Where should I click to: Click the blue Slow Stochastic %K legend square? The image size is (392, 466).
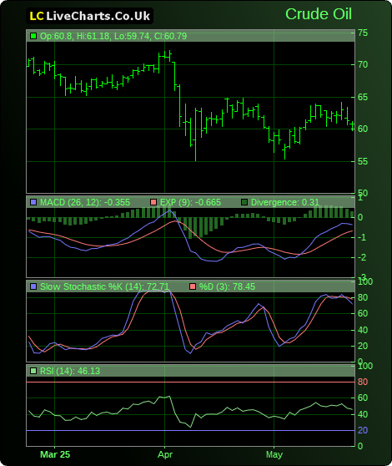[x=33, y=286]
